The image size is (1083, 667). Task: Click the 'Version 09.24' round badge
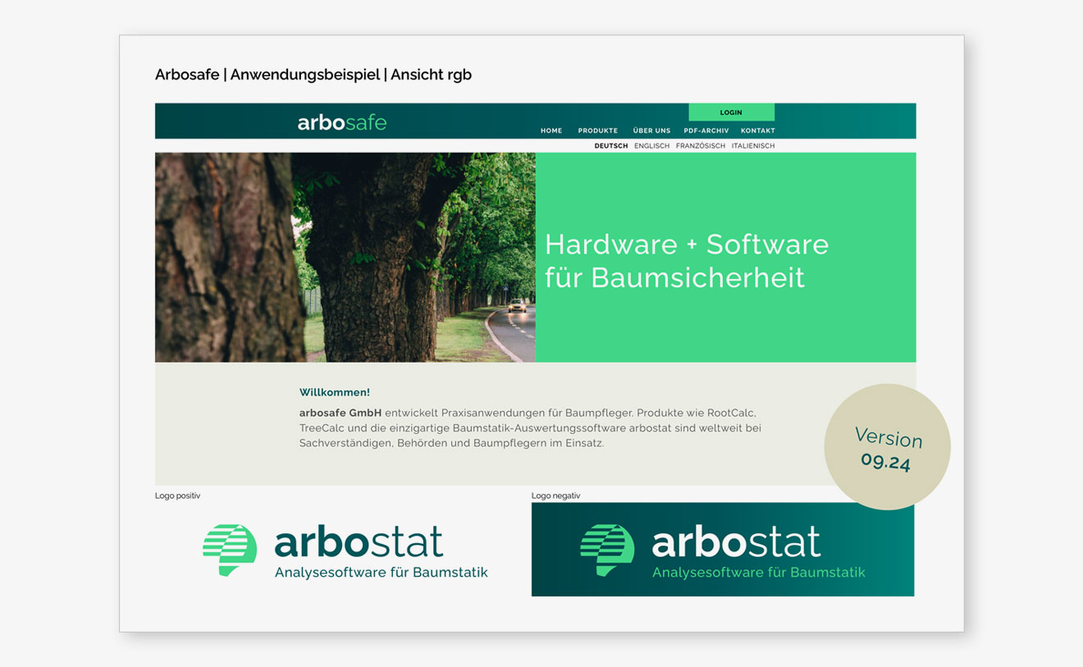click(x=887, y=447)
